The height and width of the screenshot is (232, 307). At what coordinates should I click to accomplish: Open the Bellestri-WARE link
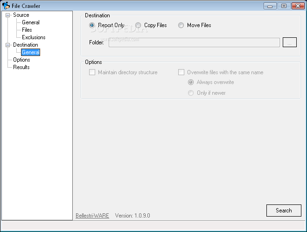point(92,216)
